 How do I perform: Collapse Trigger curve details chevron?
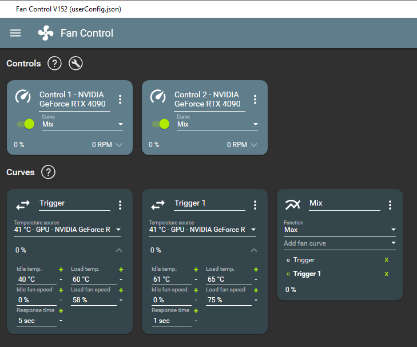(119, 250)
